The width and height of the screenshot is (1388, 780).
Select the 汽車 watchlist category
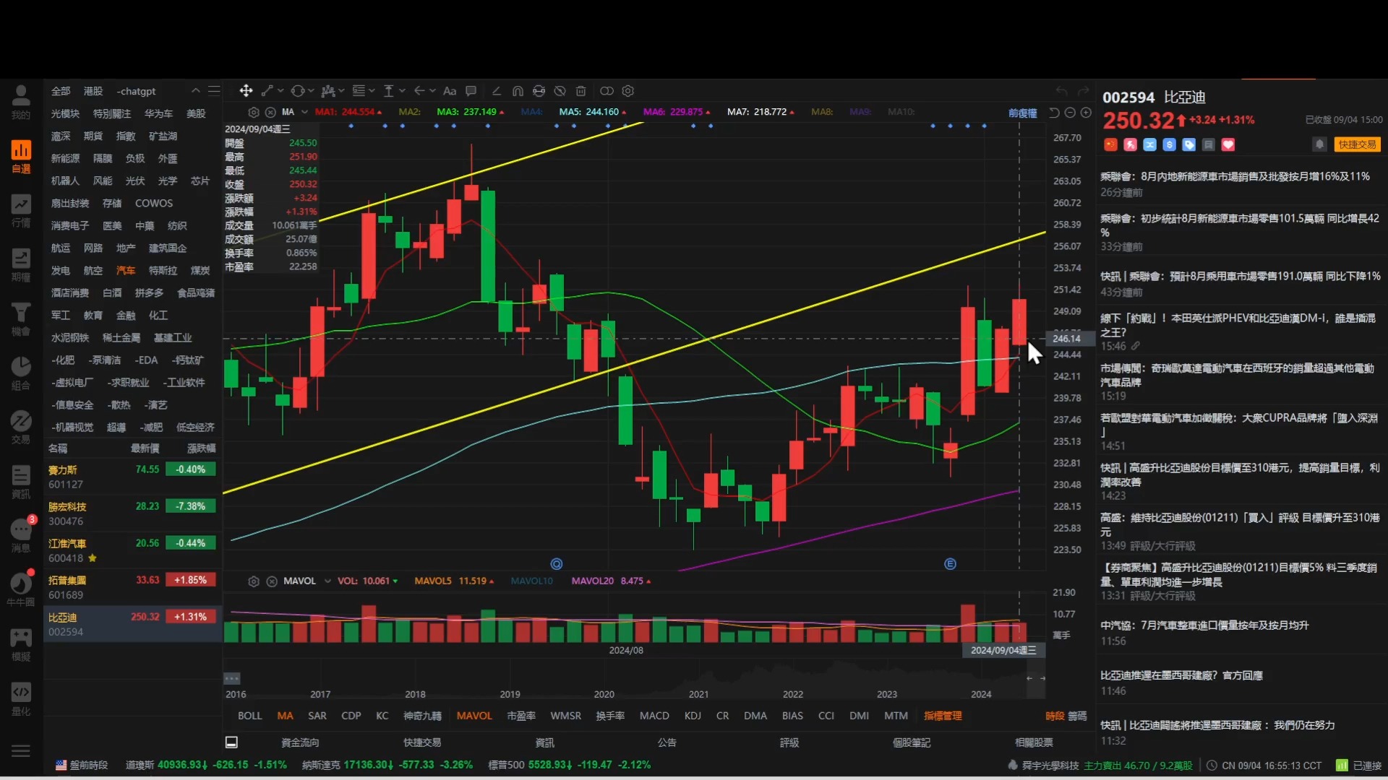(126, 270)
